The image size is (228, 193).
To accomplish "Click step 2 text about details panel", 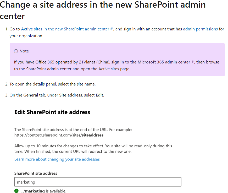I will point(52,84).
